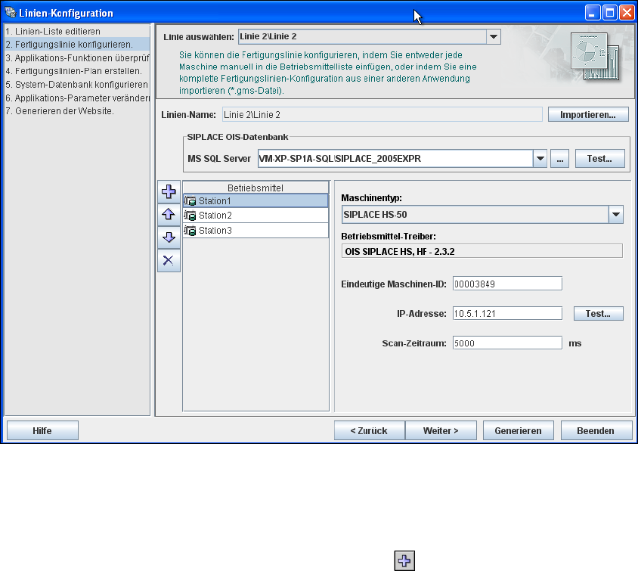Click the Scan-Zeitraum input field

[x=507, y=343]
